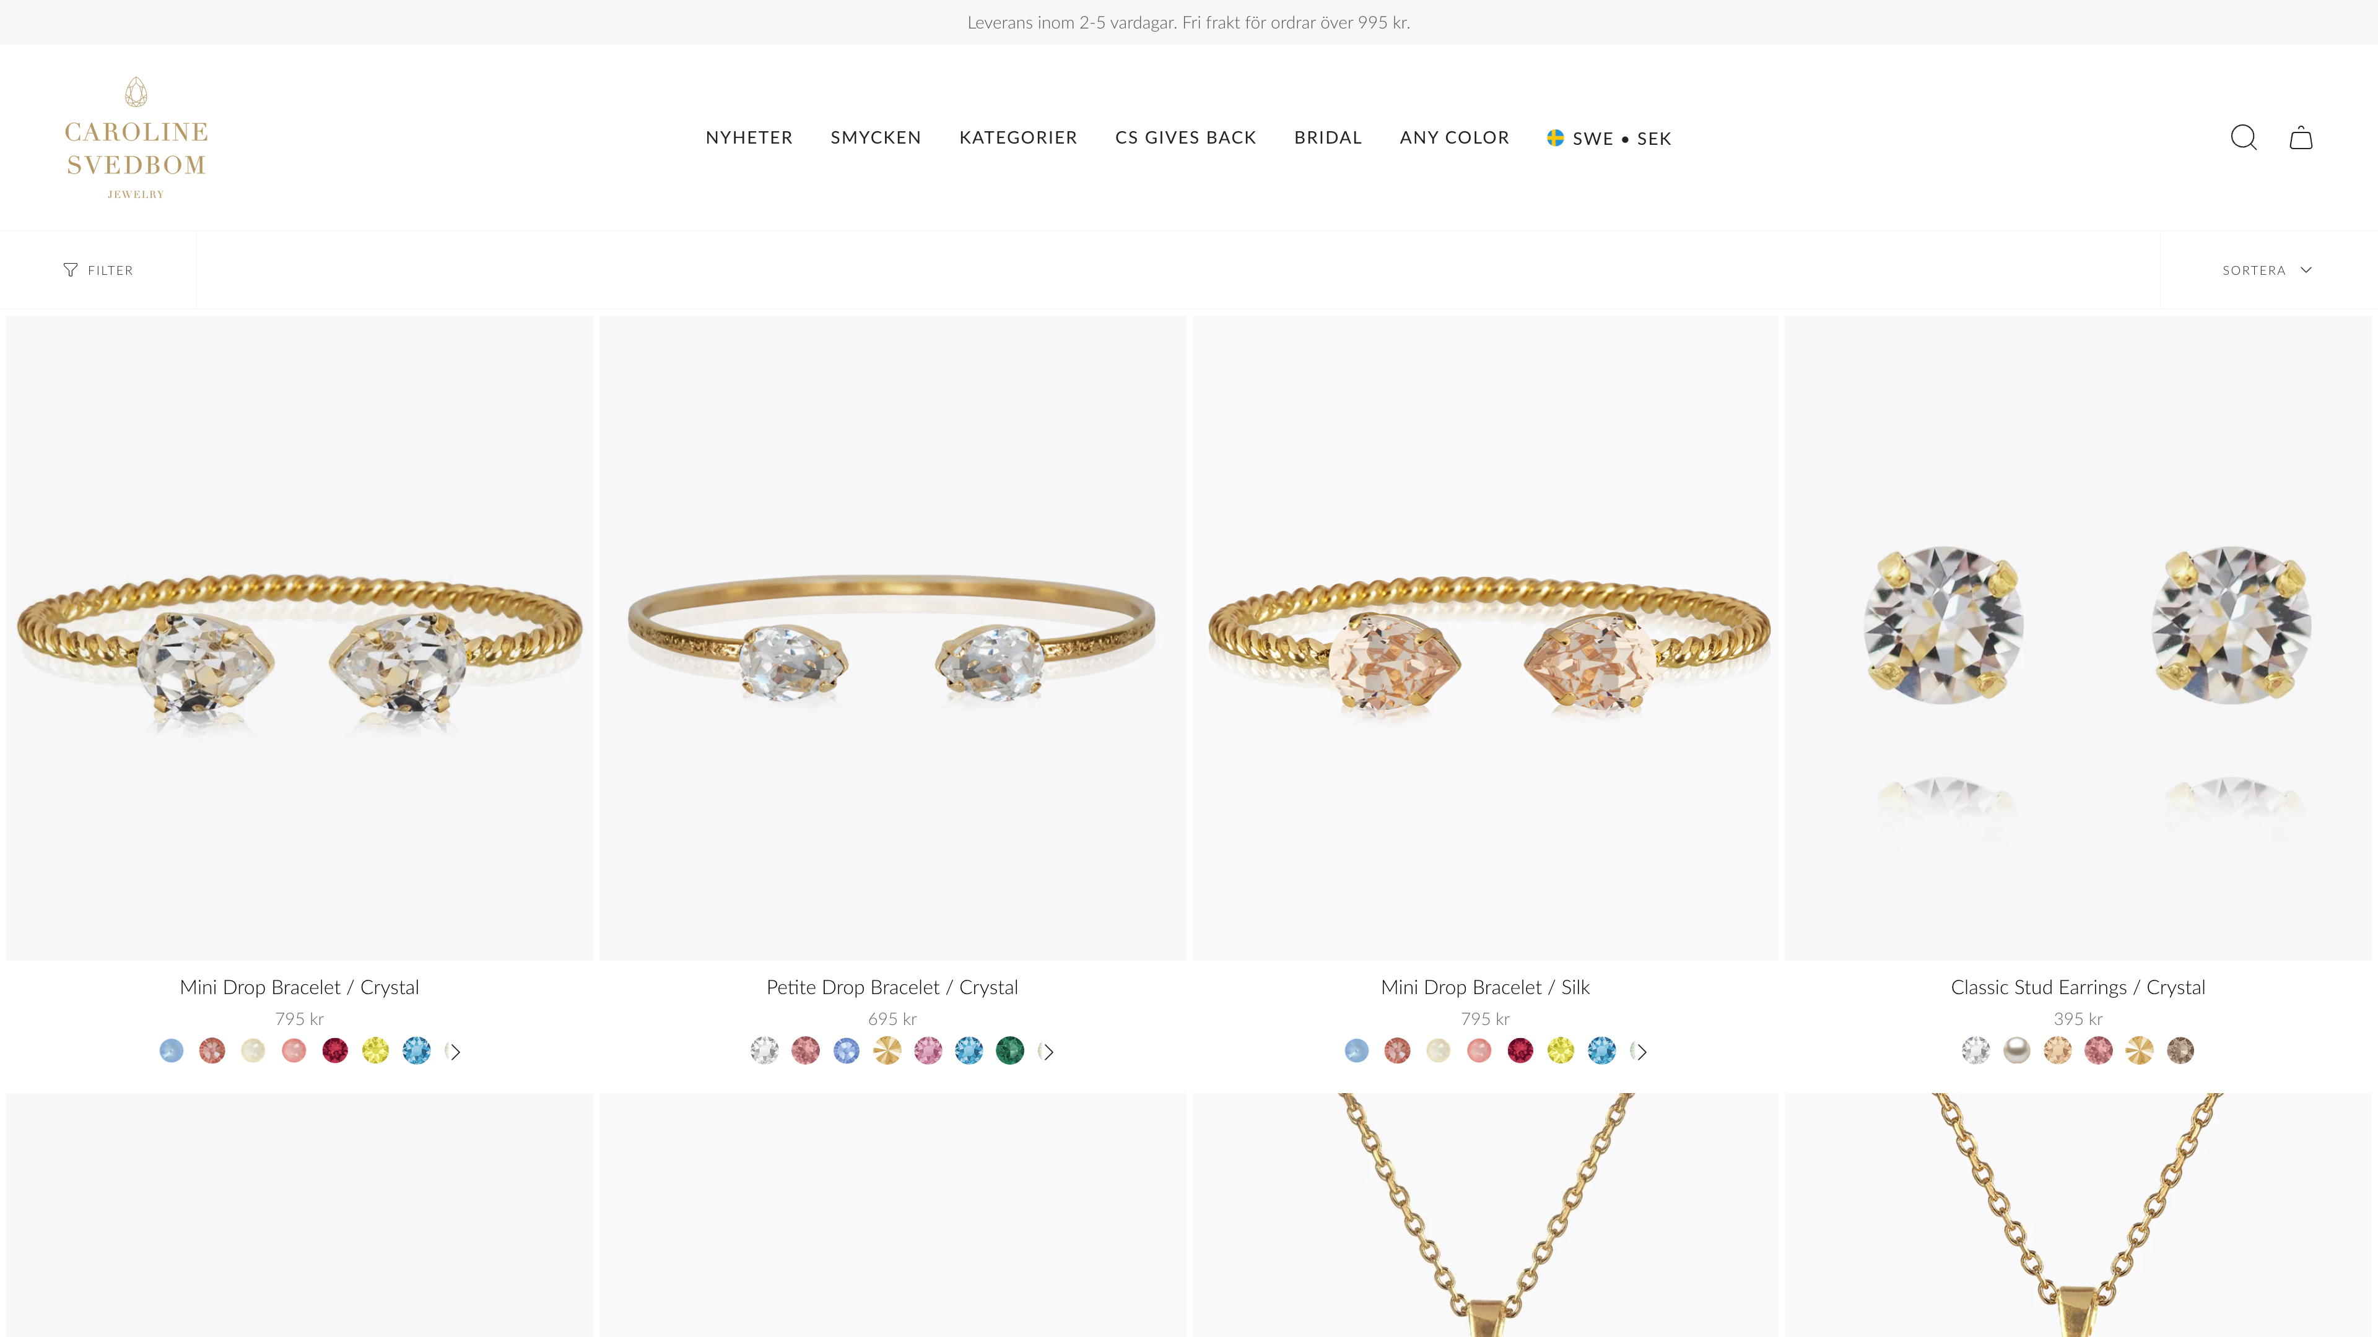Show more colors for Mini Drop Bracelet Silk
This screenshot has width=2378, height=1337.
coord(1641,1052)
